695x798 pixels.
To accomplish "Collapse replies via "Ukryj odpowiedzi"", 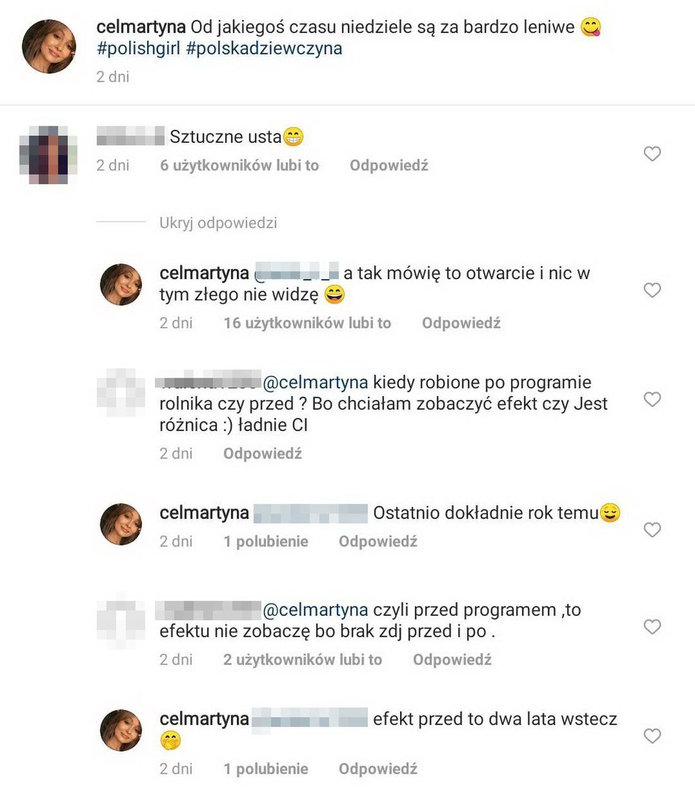I will click(218, 223).
